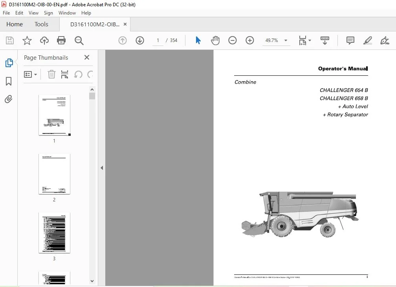The height and width of the screenshot is (287, 396).
Task: Click the fit page width icon
Action: point(302,40)
